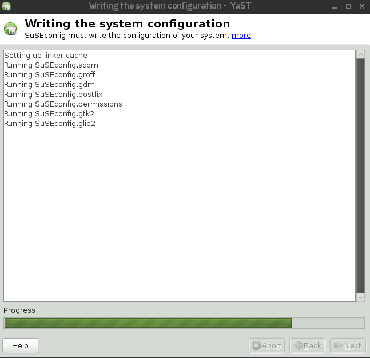Select the line "Running SuSEconfig.scpm"
Screen dimensions: 370x358
tap(51, 65)
